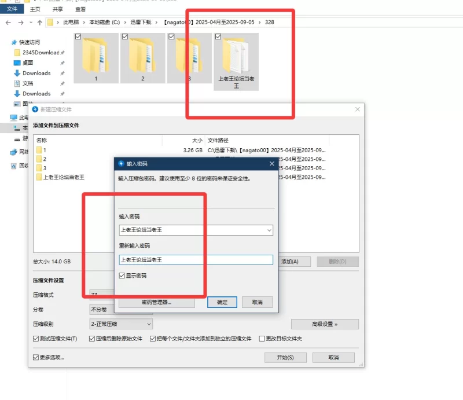Click the Back arrow in File Explorer
The image size is (463, 400).
coord(8,23)
